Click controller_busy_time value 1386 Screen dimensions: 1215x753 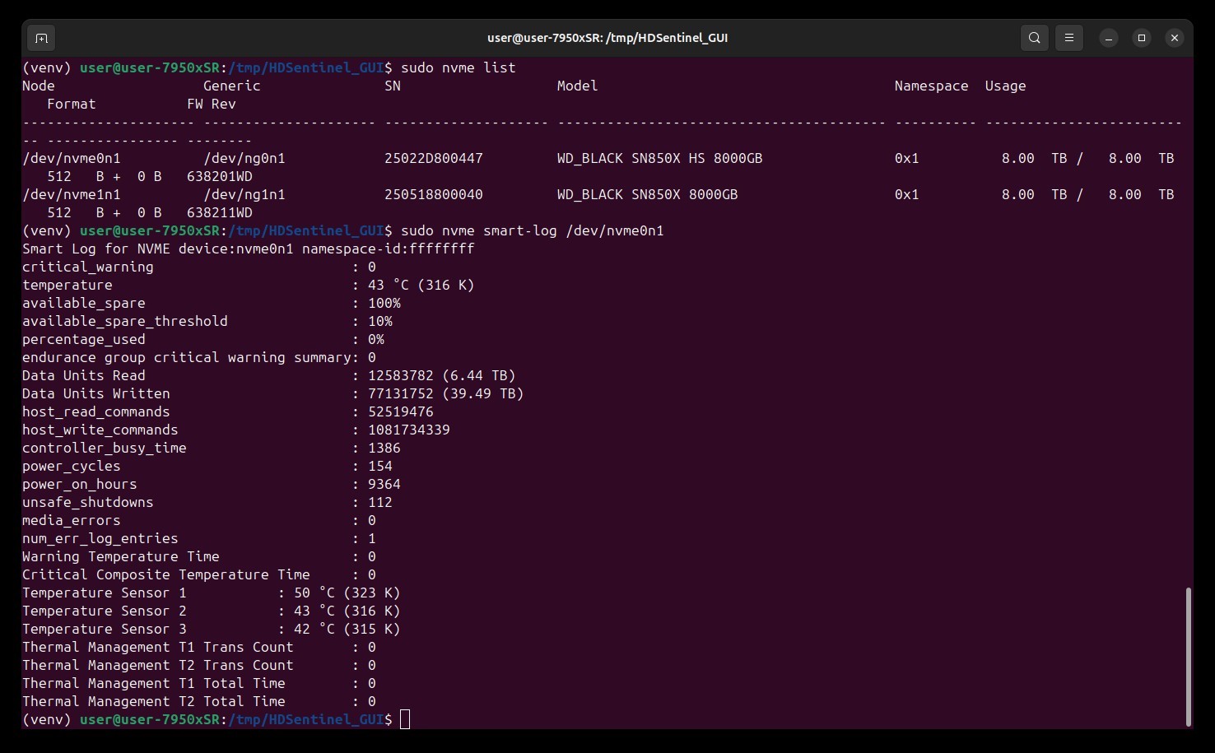(384, 448)
